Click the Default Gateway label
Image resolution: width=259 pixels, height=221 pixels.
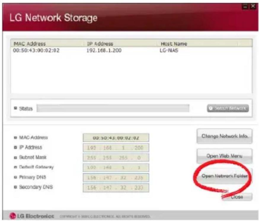pos(36,167)
